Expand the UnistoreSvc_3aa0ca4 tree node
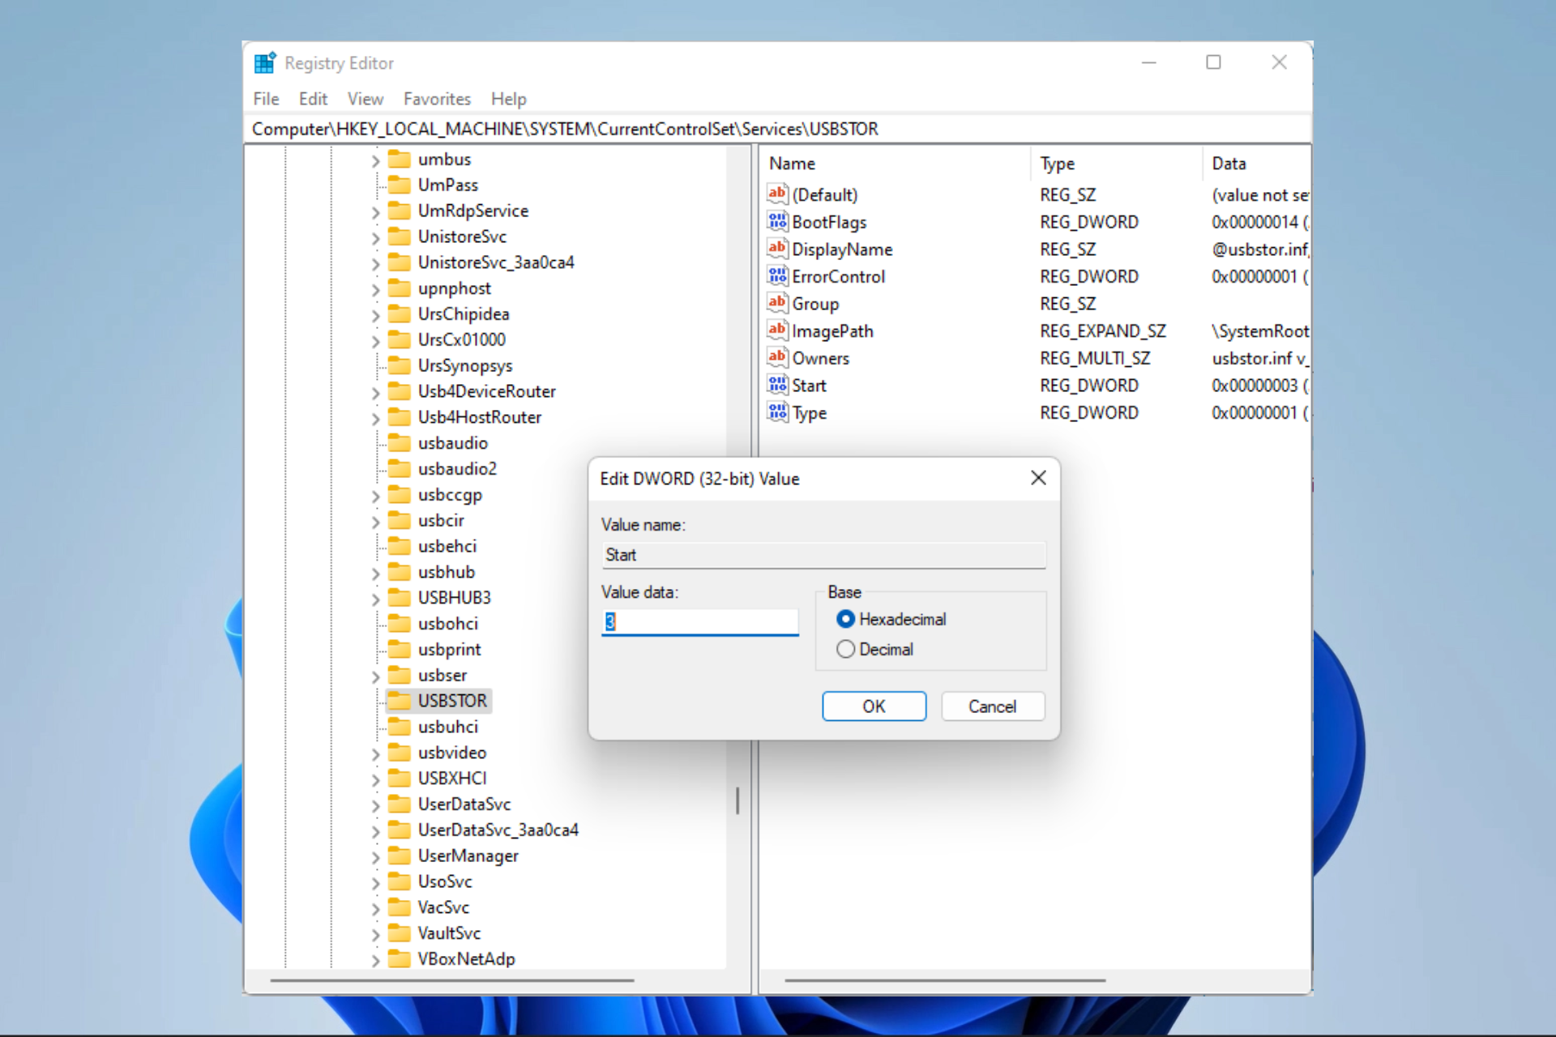The height and width of the screenshot is (1037, 1556). [x=375, y=264]
